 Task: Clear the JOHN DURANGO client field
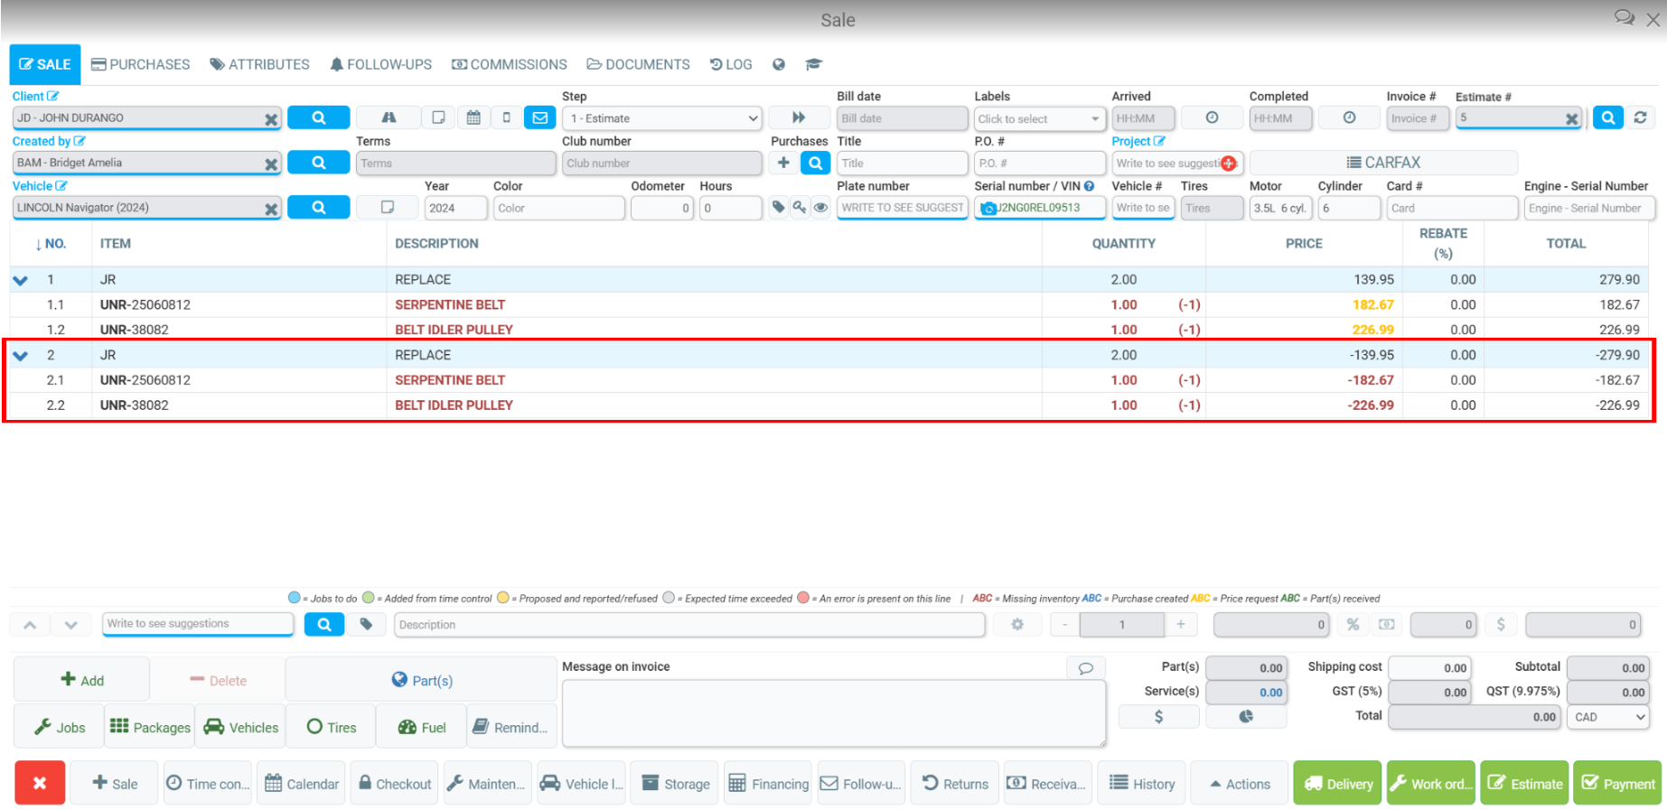coord(271,119)
